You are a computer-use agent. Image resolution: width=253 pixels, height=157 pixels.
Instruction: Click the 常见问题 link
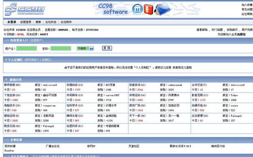[x=247, y=9]
